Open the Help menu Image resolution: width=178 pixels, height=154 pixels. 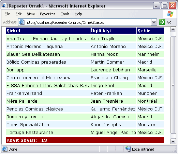[x=78, y=14]
